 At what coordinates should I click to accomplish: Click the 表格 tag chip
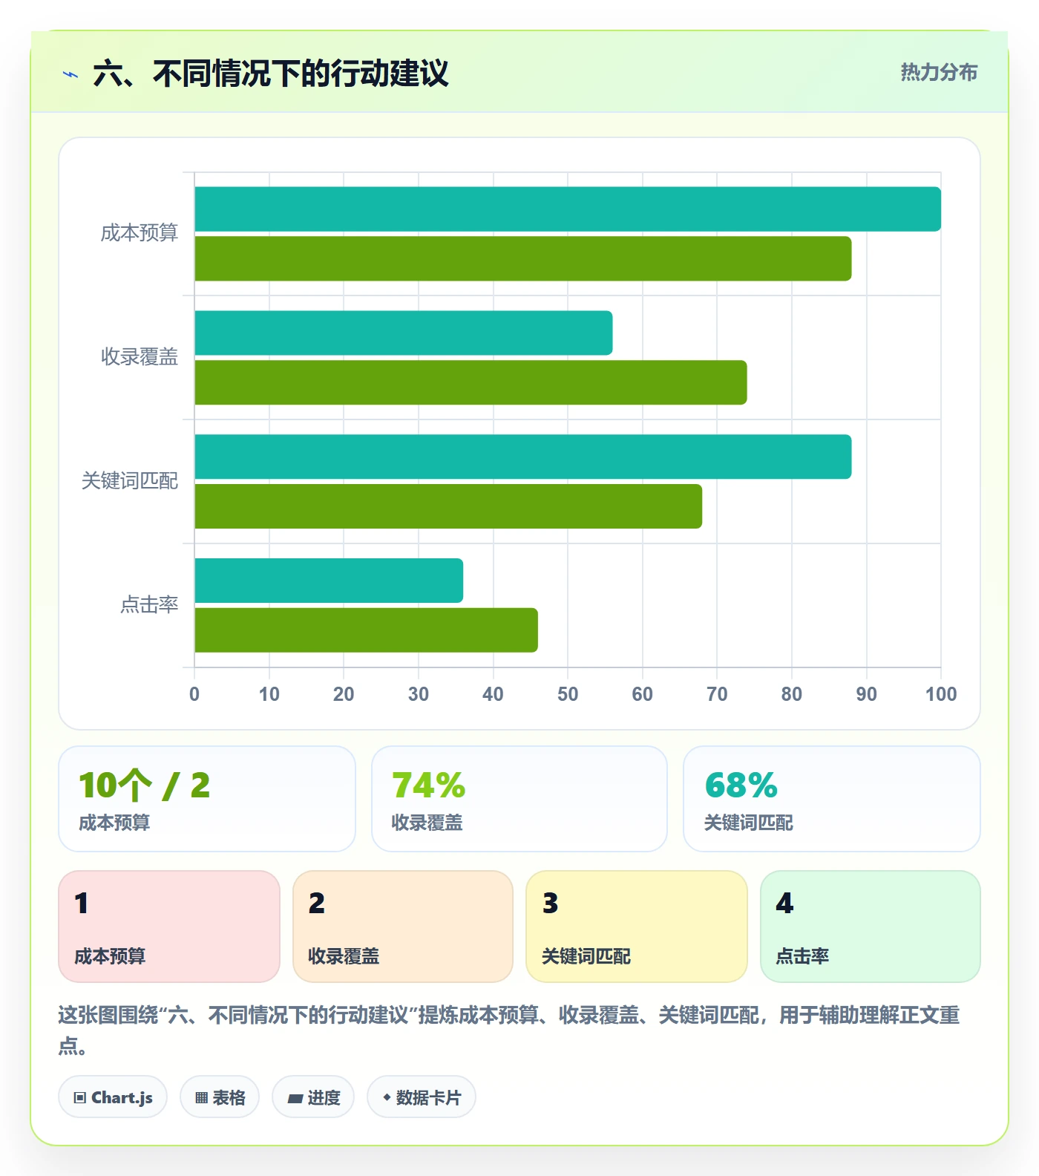(x=220, y=1097)
